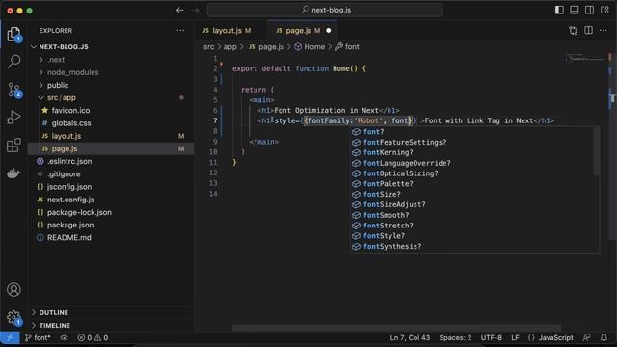Viewport: 617px width, 347px height.
Task: Open the Docker view in activity bar
Action: pos(13,173)
